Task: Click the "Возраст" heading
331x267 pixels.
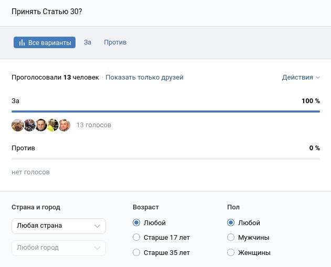Action: (146, 207)
